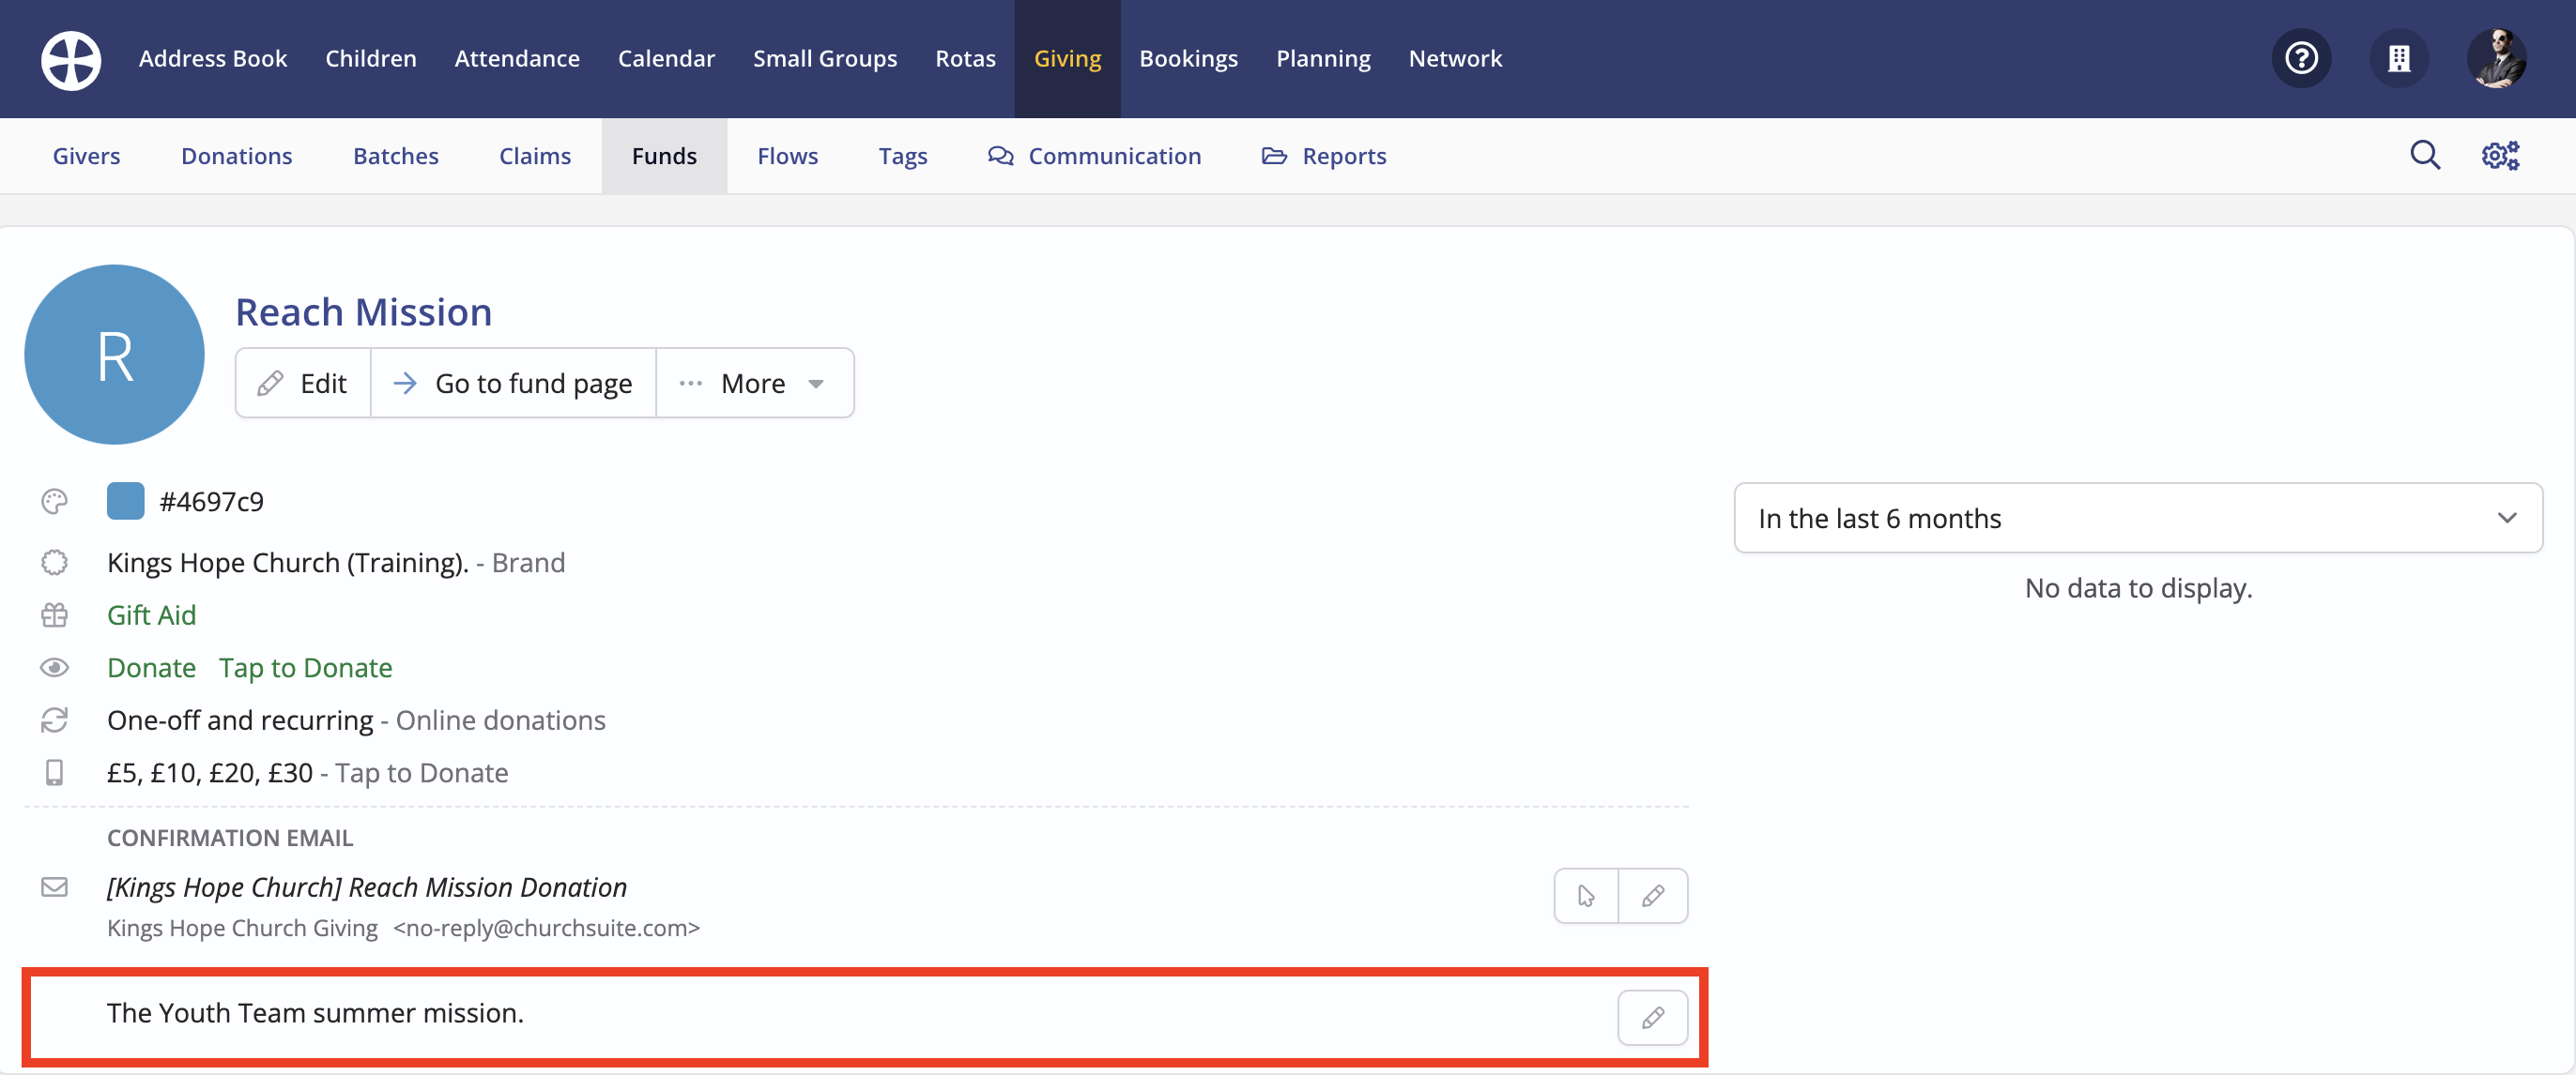Click 'No data to display.' message
The height and width of the screenshot is (1075, 2576).
coord(2138,588)
